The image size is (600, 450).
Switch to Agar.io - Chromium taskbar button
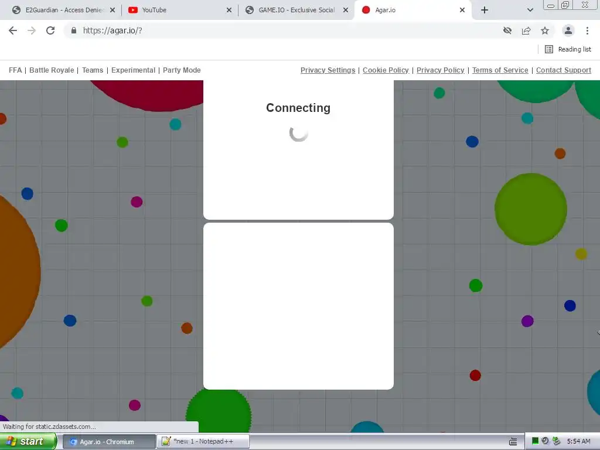(109, 442)
